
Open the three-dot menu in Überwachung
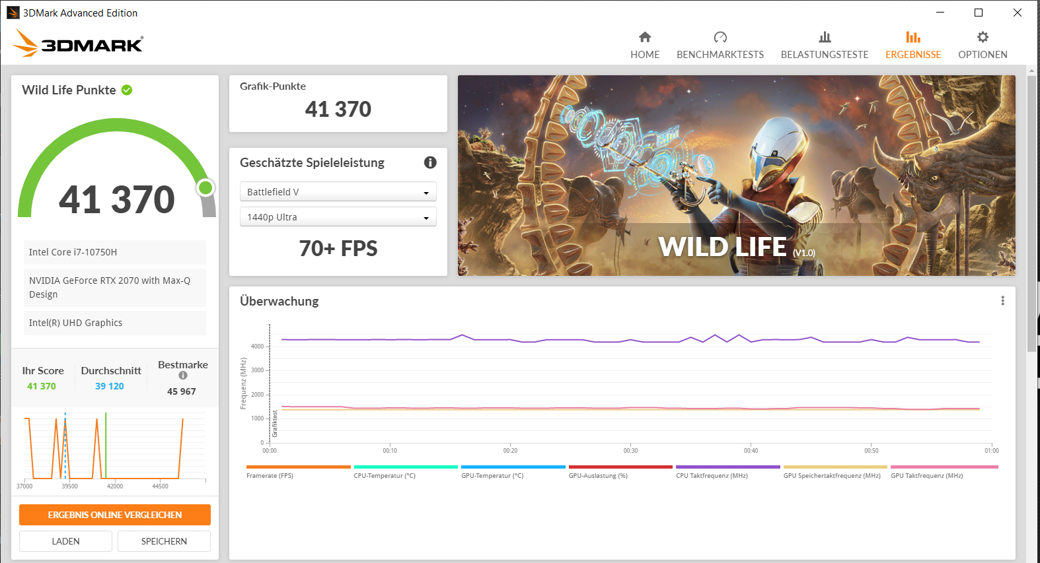(x=1002, y=301)
